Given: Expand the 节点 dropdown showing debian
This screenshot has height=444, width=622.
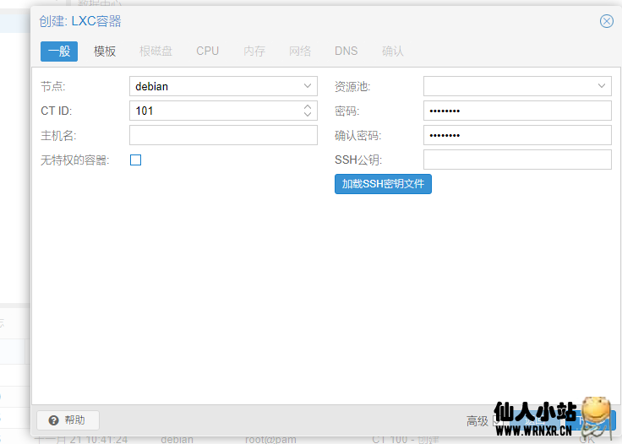Looking at the screenshot, I should (x=308, y=86).
